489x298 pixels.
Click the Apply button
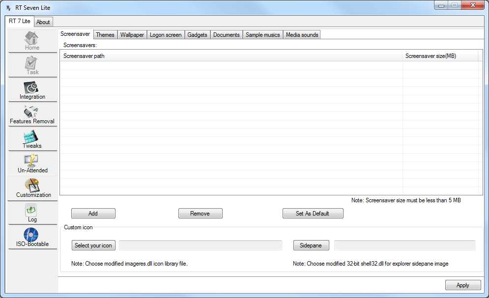(x=463, y=285)
